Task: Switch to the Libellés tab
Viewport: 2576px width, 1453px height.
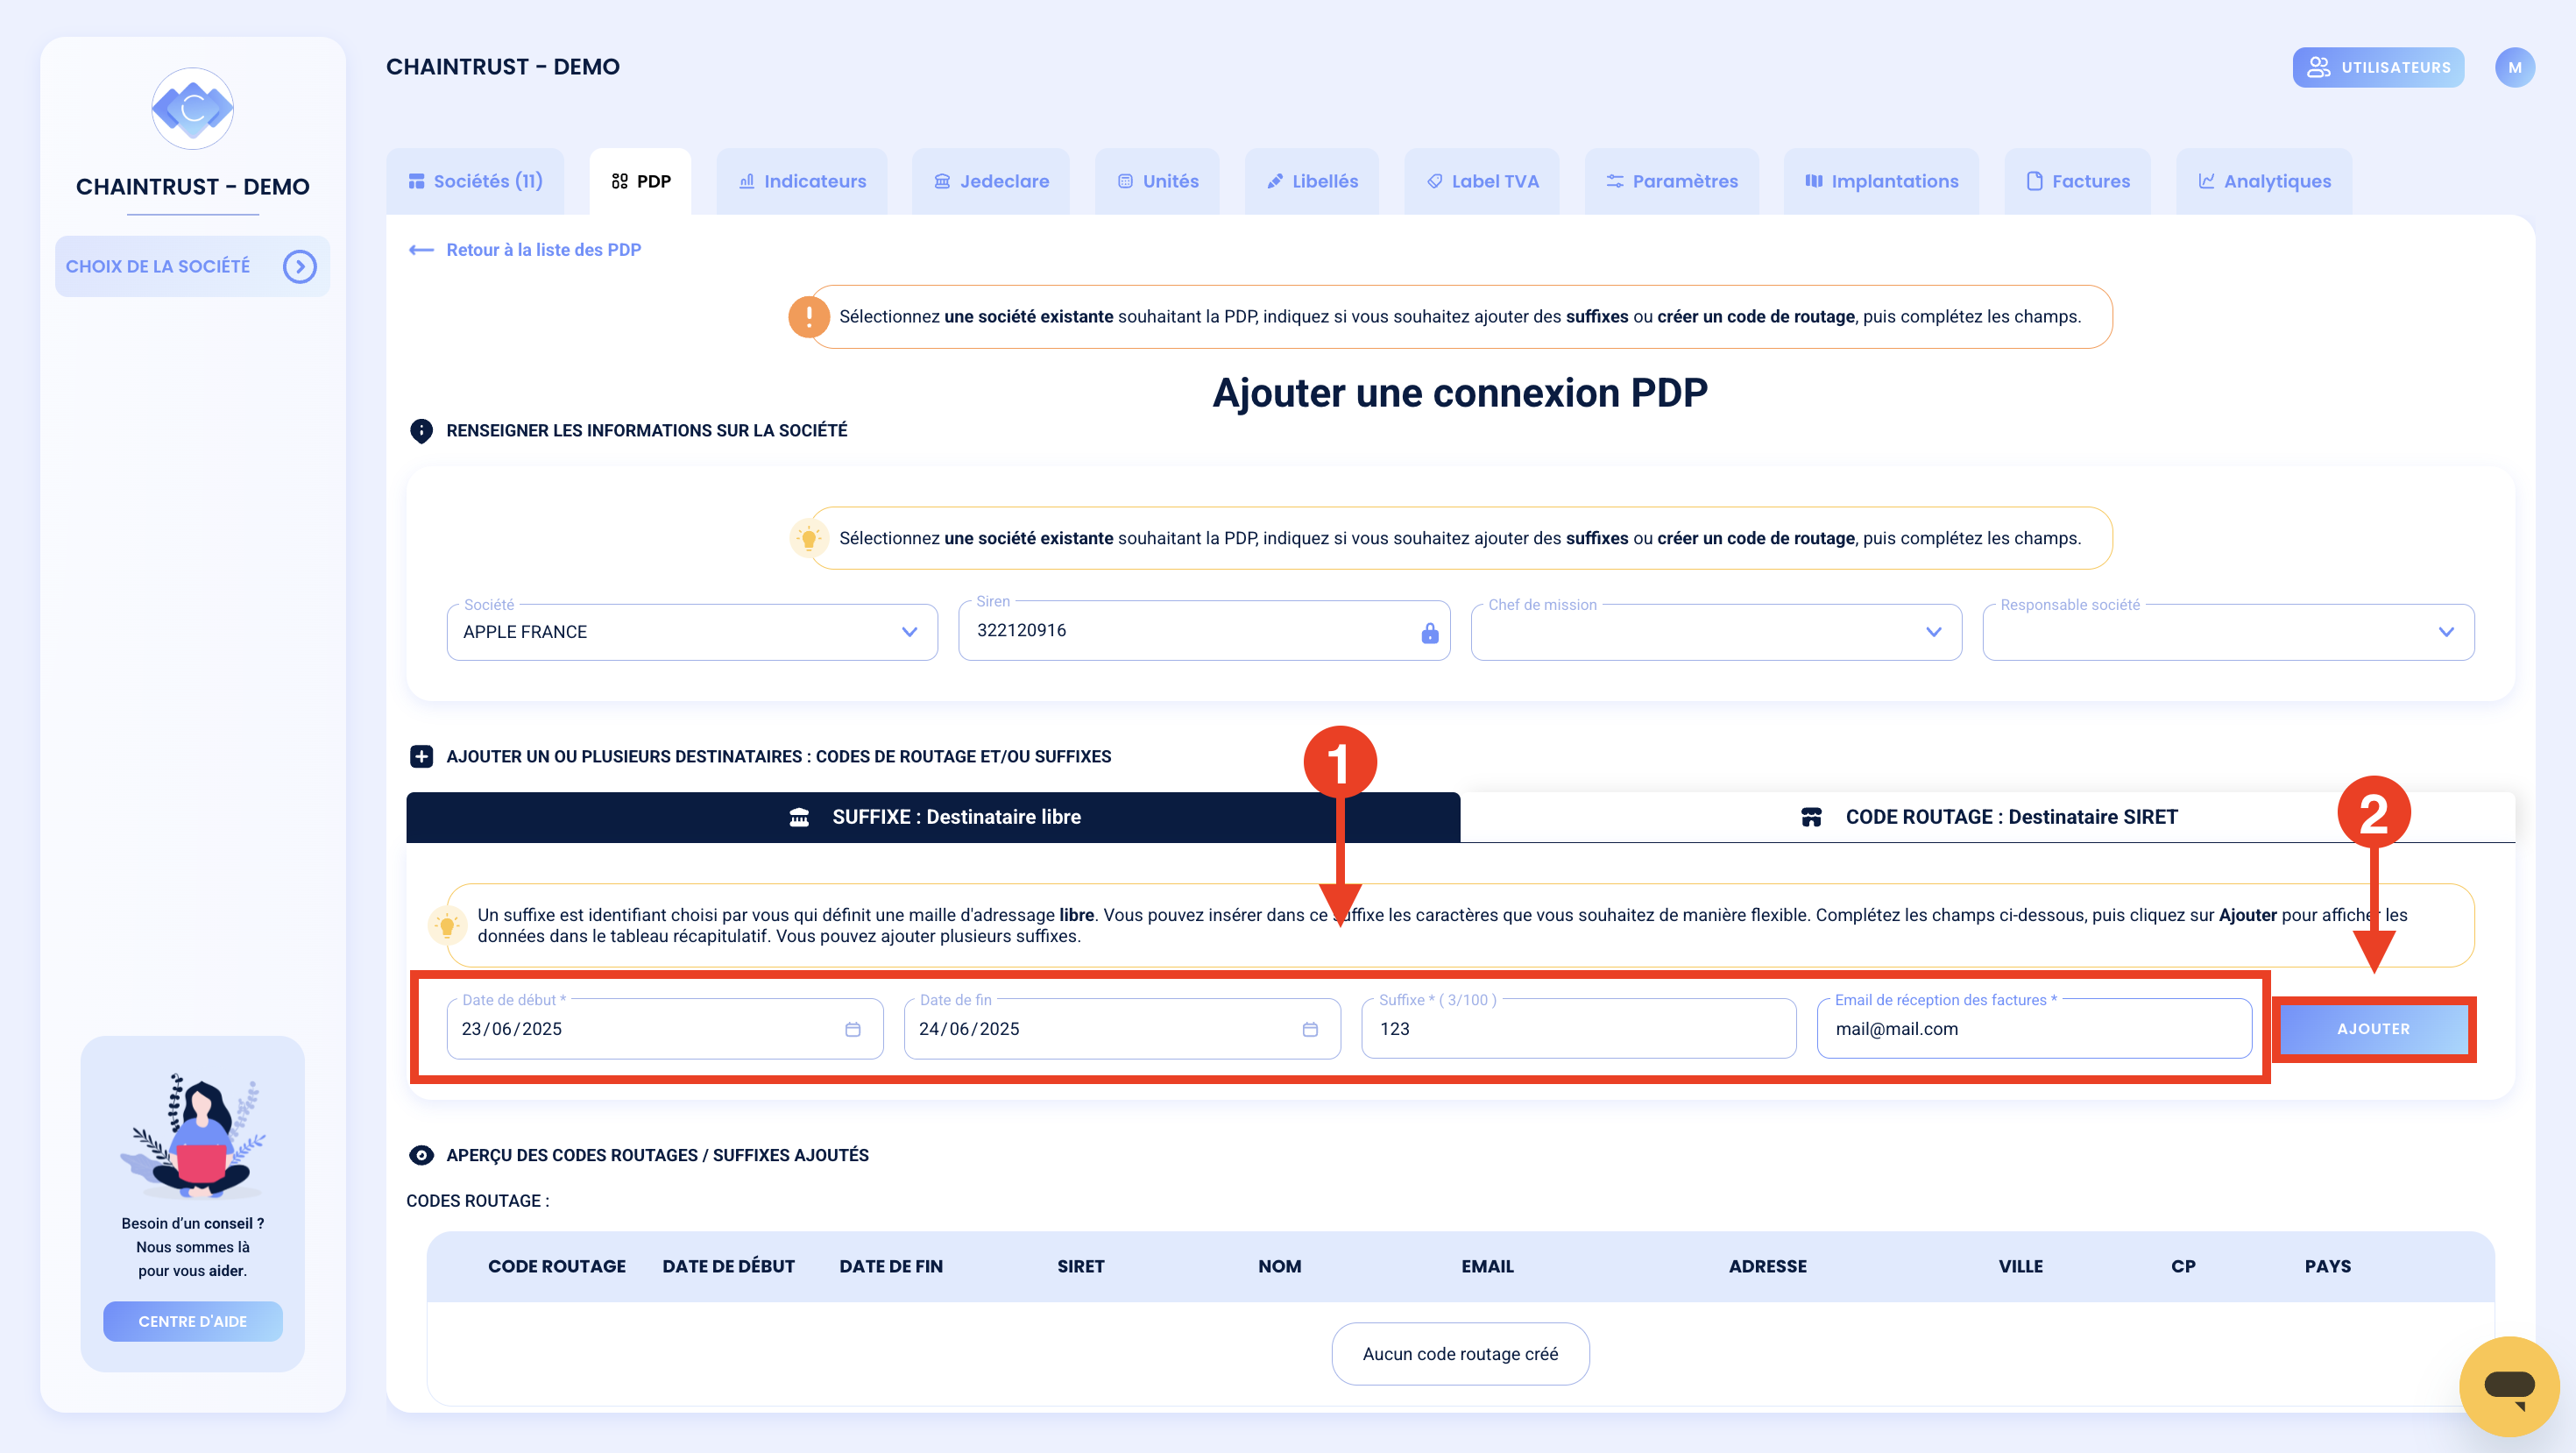Action: coord(1312,181)
